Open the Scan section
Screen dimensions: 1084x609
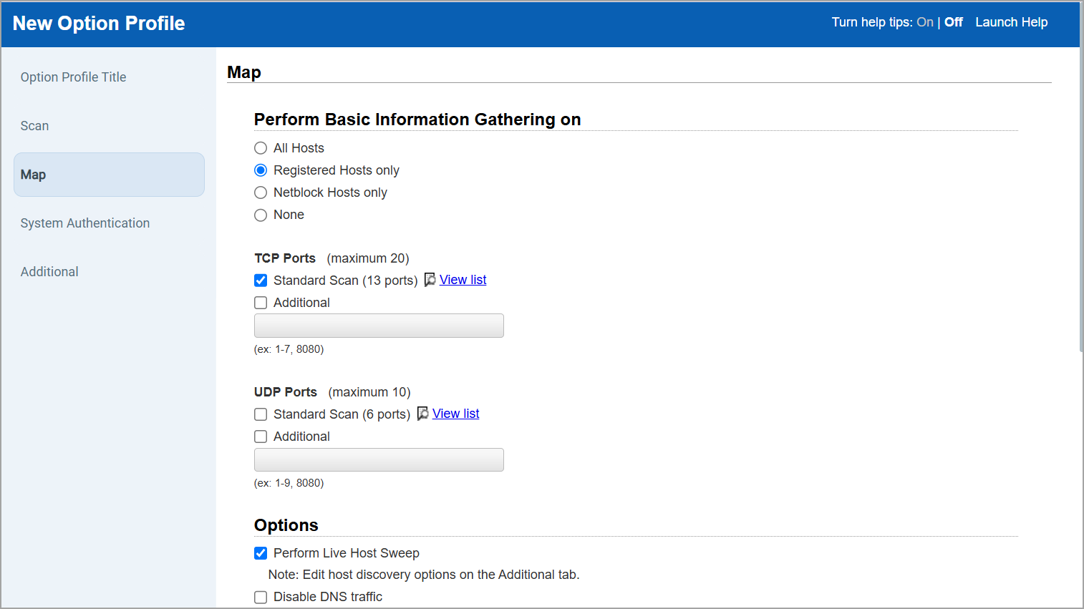tap(34, 125)
